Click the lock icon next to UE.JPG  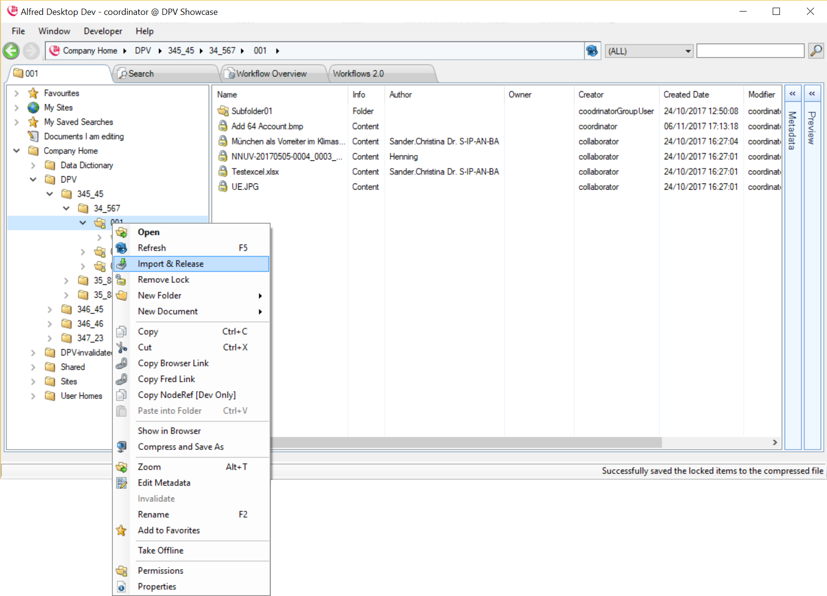(223, 186)
